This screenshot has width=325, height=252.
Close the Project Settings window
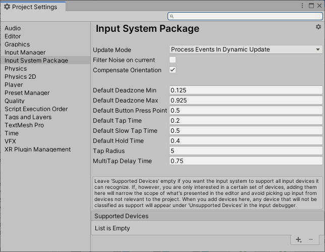click(319, 6)
